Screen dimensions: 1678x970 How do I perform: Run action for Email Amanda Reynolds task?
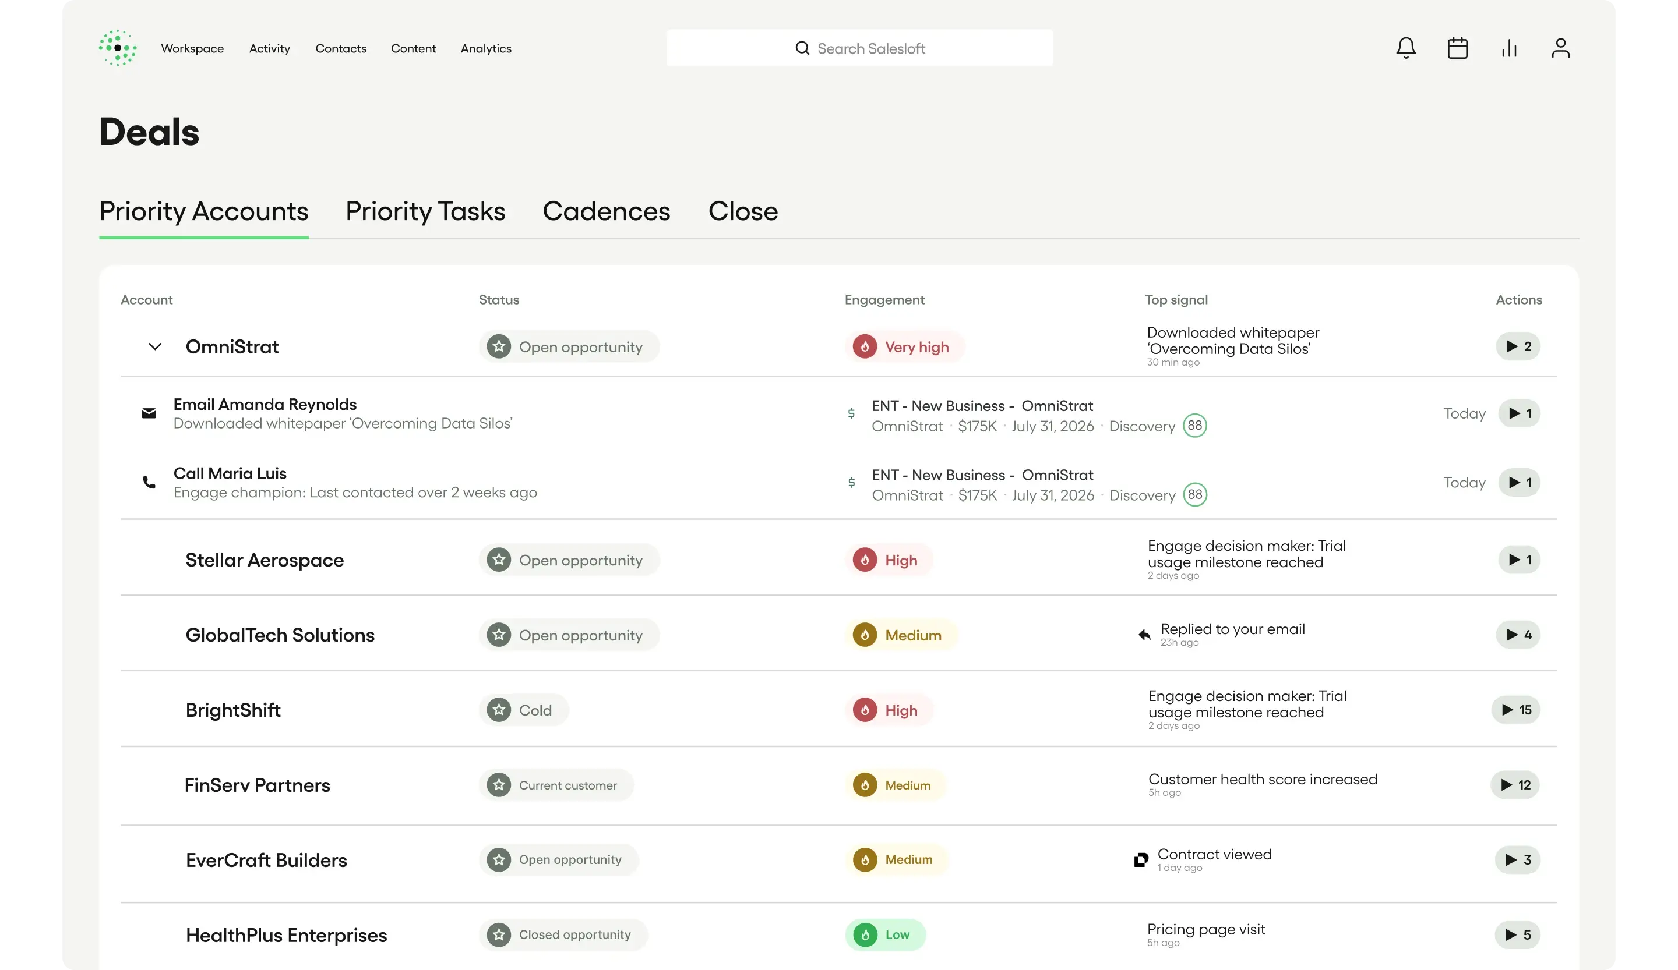tap(1520, 413)
